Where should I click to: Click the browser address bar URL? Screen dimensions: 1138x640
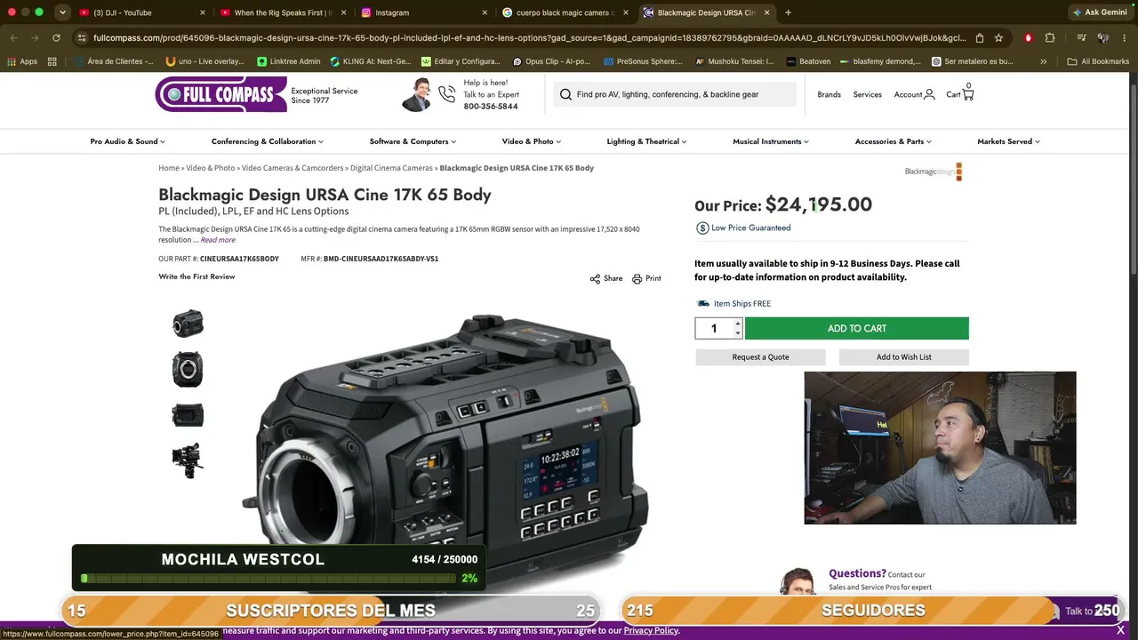(x=529, y=38)
